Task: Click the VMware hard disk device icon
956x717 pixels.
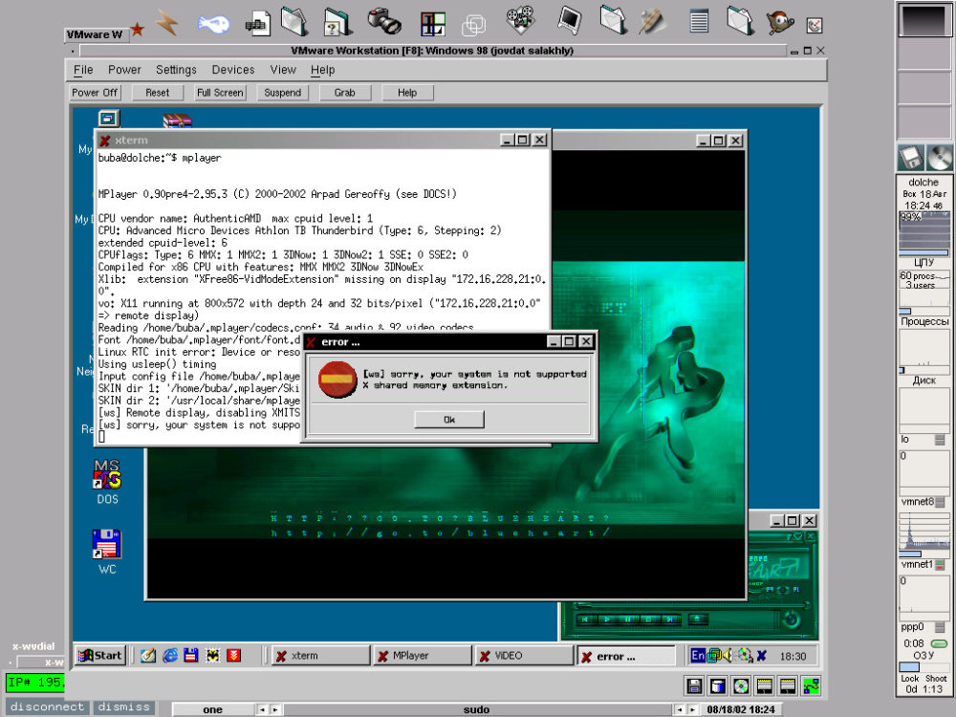Action: pyautogui.click(x=718, y=685)
